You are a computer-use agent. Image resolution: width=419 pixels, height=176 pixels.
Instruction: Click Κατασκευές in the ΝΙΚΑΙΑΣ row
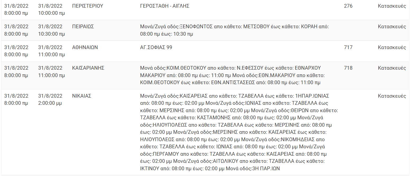(392, 96)
